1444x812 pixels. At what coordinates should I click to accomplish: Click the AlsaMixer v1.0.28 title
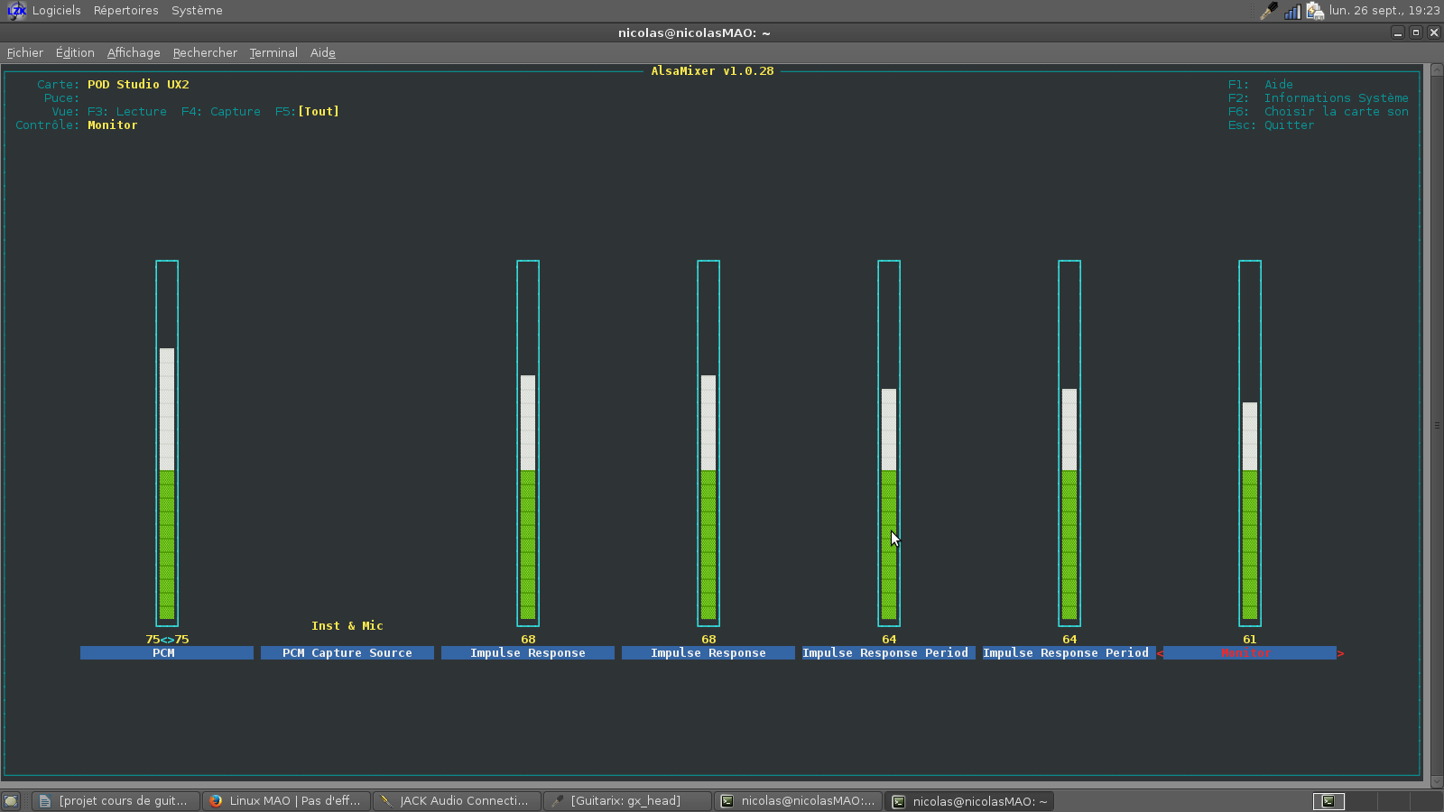tap(713, 71)
